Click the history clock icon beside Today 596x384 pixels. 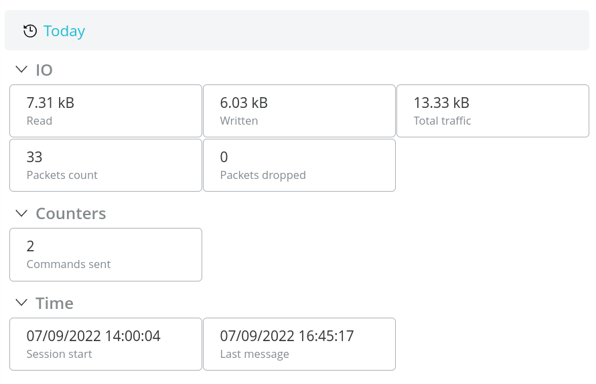click(x=30, y=31)
